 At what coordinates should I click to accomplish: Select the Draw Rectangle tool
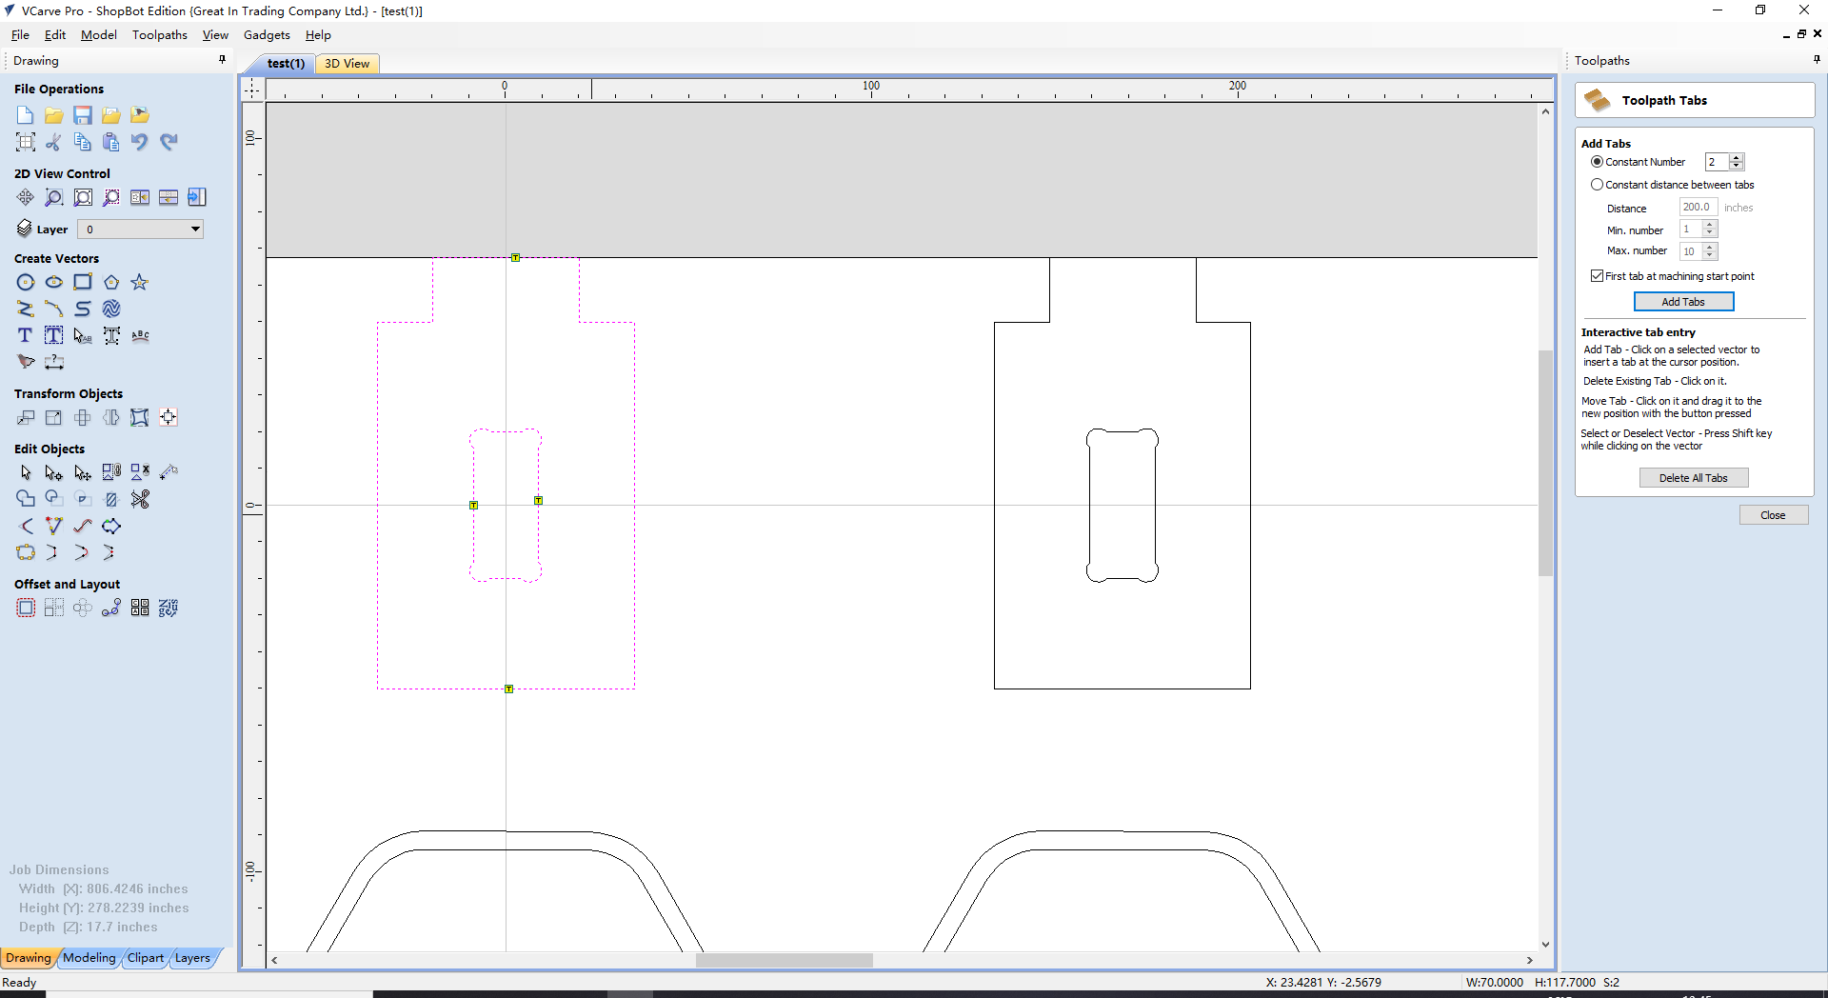pos(83,282)
